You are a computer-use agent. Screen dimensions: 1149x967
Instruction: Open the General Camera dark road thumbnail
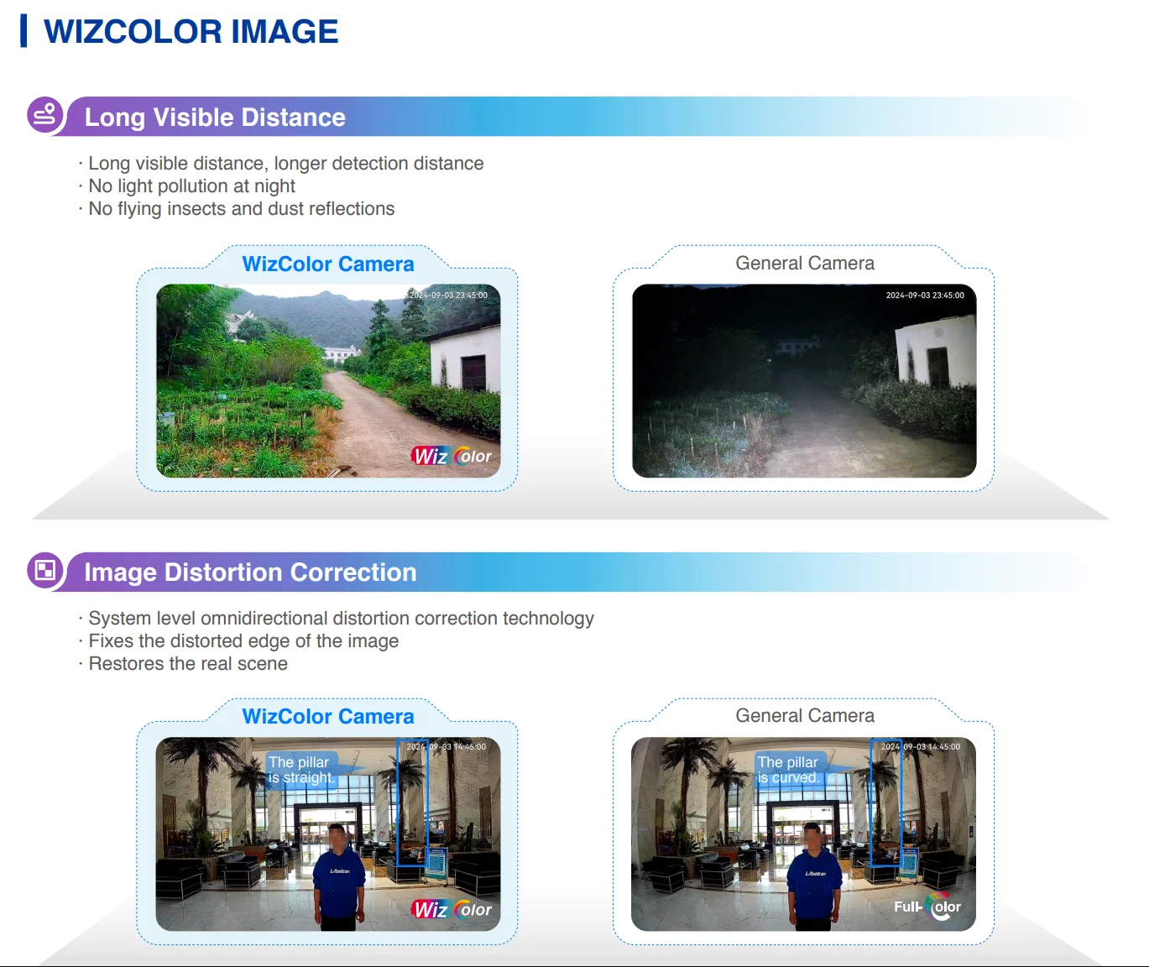[x=804, y=381]
